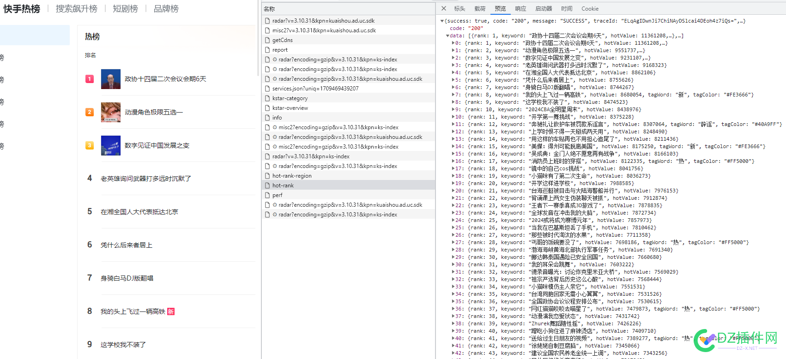Open hot topic 这学校我不装了
This screenshot has height=359, width=786.
tap(123, 345)
